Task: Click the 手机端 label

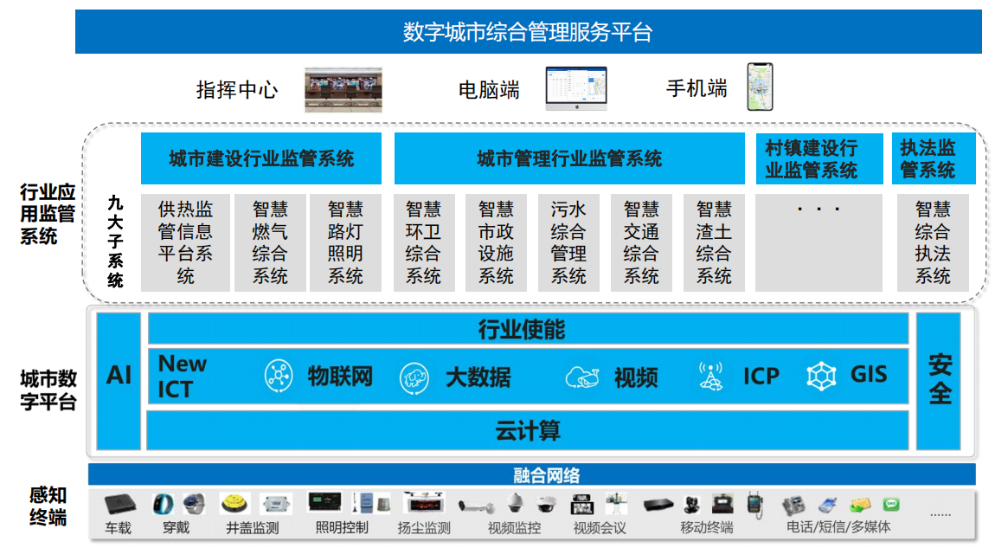Action: point(696,88)
